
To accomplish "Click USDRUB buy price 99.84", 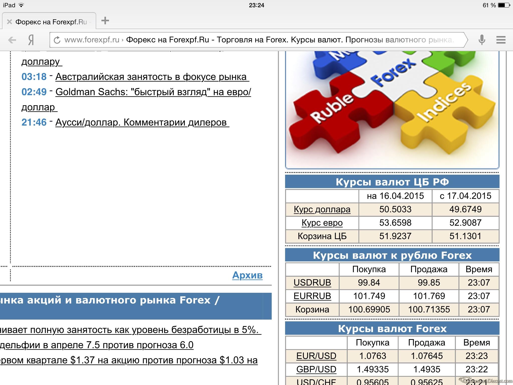I will tap(369, 282).
